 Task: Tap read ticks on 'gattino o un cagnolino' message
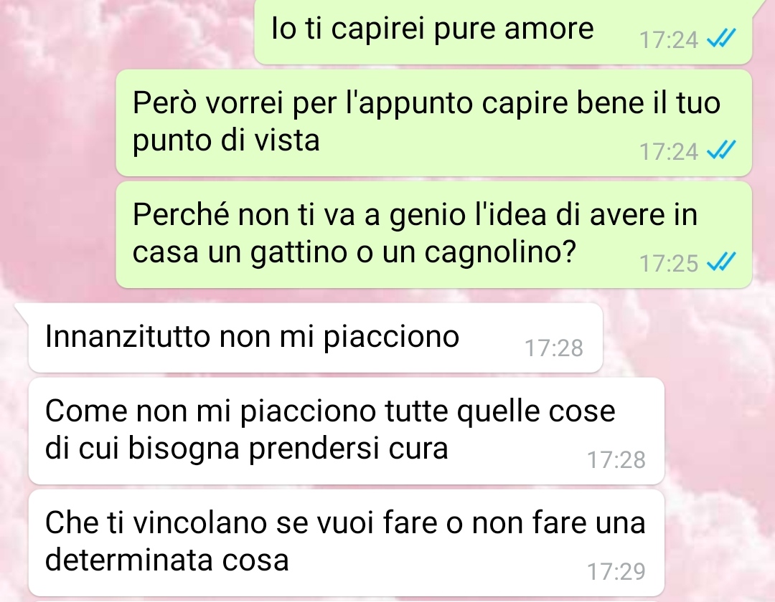click(x=722, y=262)
